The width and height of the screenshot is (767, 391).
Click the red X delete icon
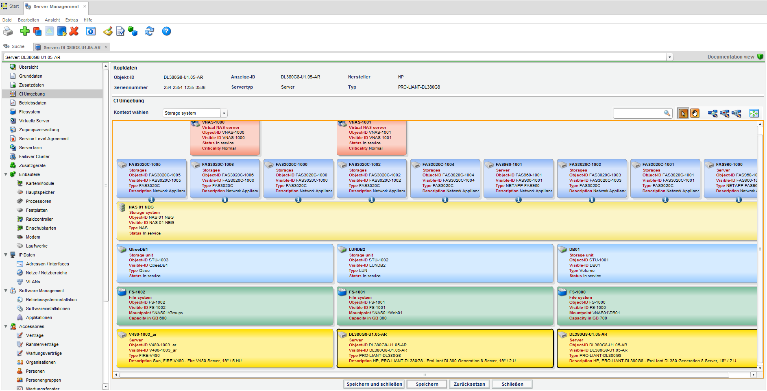click(x=74, y=31)
